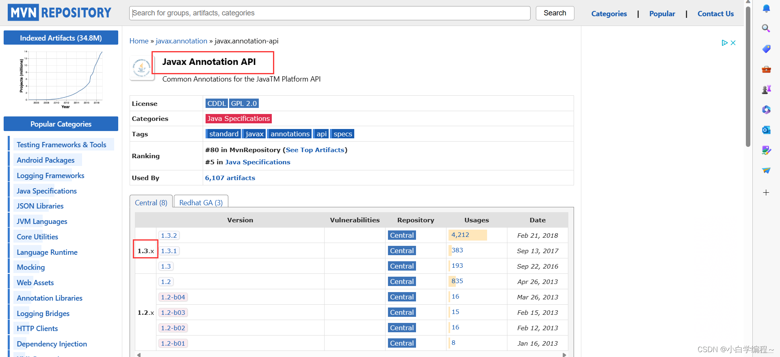Open HTTP Clients category
Image resolution: width=780 pixels, height=357 pixels.
(x=37, y=329)
